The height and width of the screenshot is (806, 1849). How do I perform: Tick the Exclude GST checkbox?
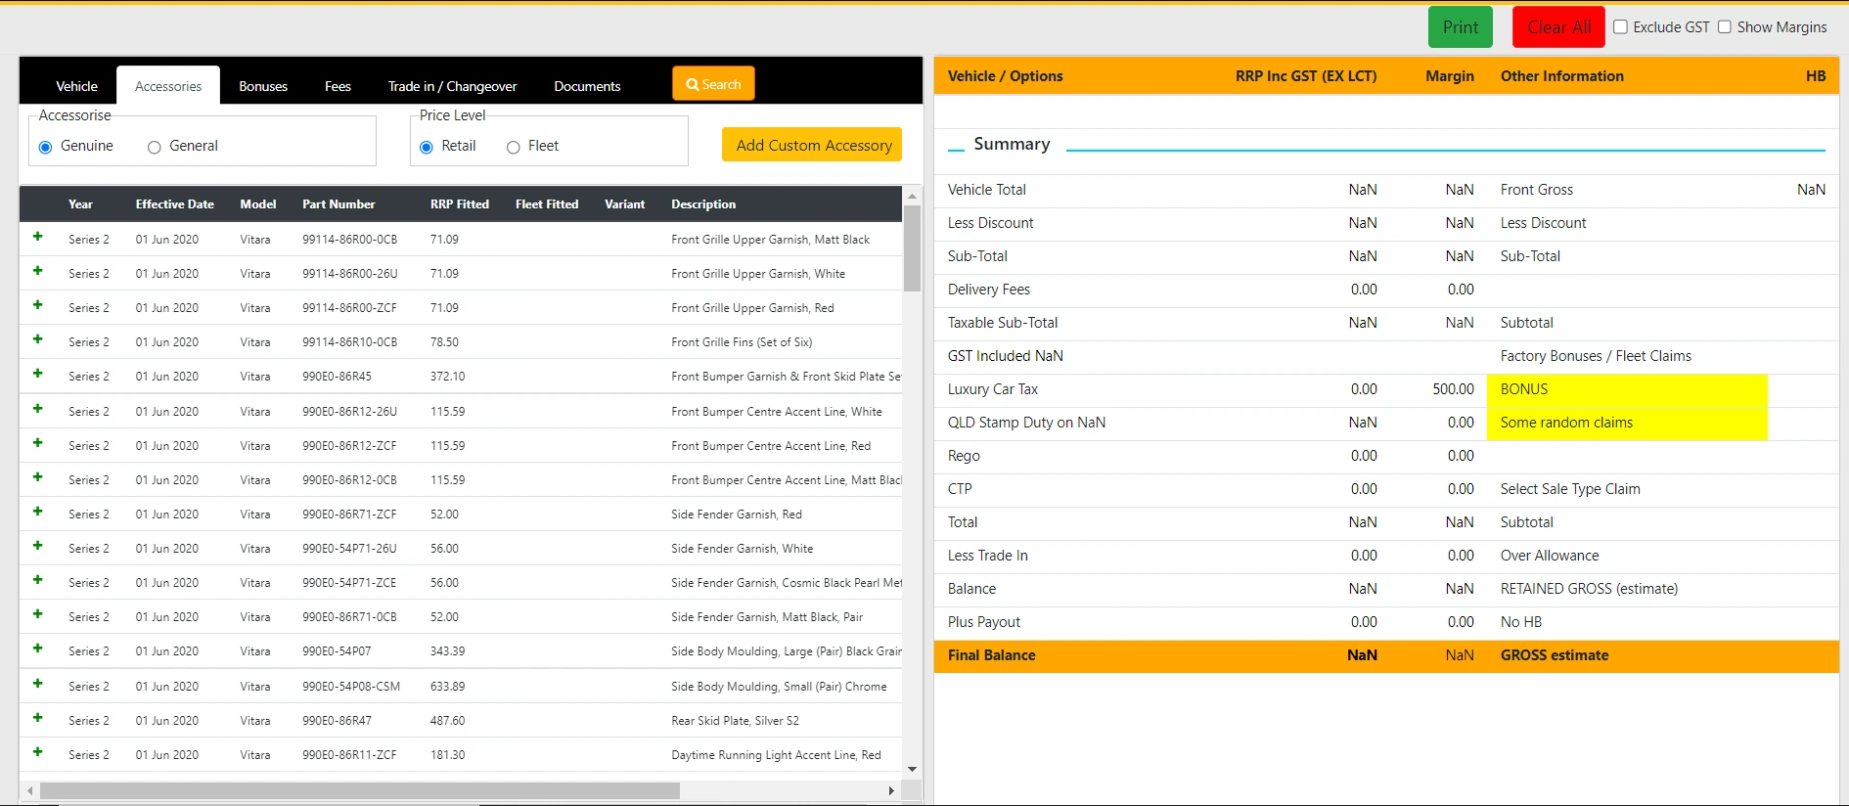click(x=1620, y=27)
